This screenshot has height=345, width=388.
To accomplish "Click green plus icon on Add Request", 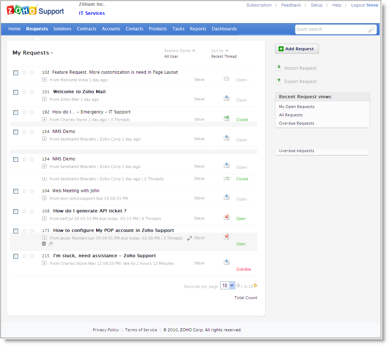I will (281, 49).
